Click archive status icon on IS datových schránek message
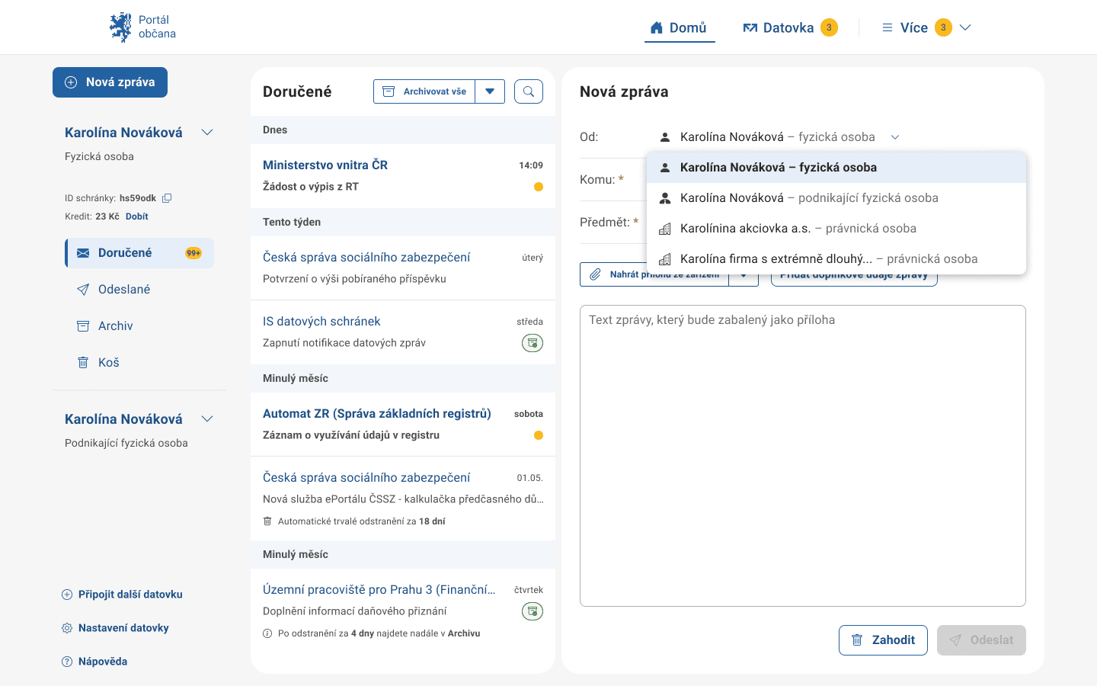 (532, 343)
